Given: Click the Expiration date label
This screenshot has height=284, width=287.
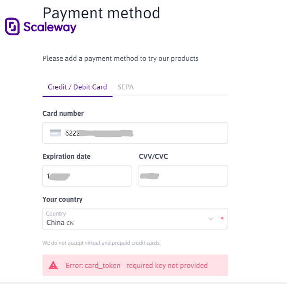Looking at the screenshot, I should [x=67, y=157].
